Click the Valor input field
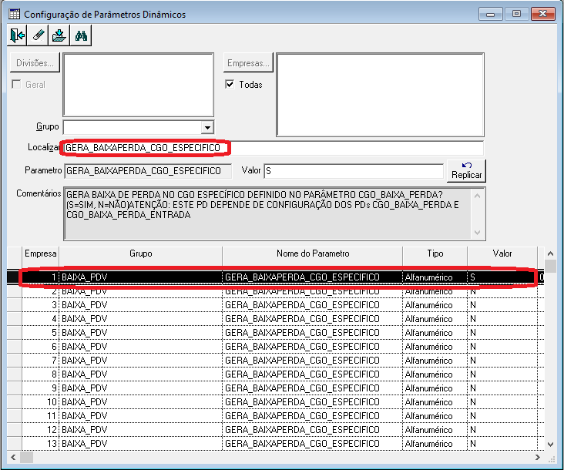The width and height of the screenshot is (564, 470). coord(354,171)
